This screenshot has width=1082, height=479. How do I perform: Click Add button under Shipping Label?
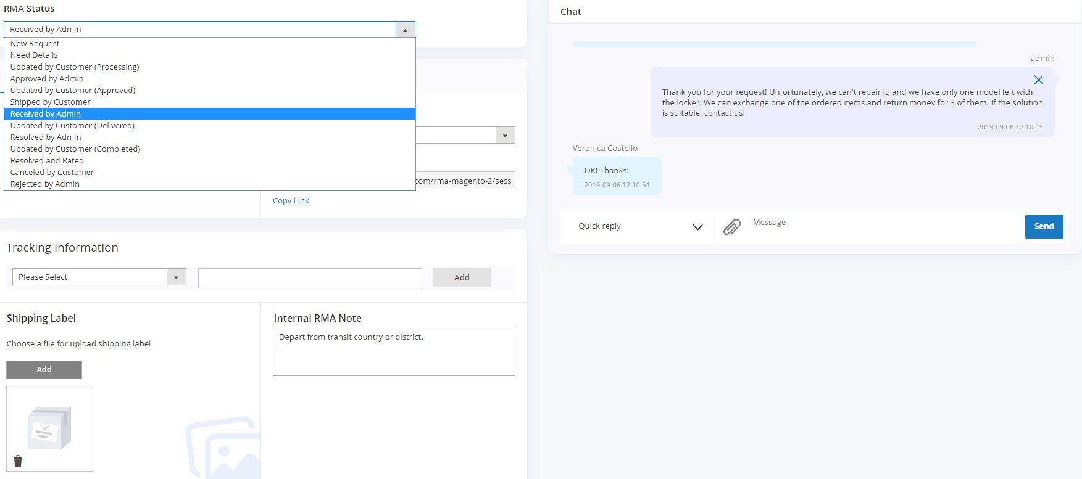pos(44,369)
